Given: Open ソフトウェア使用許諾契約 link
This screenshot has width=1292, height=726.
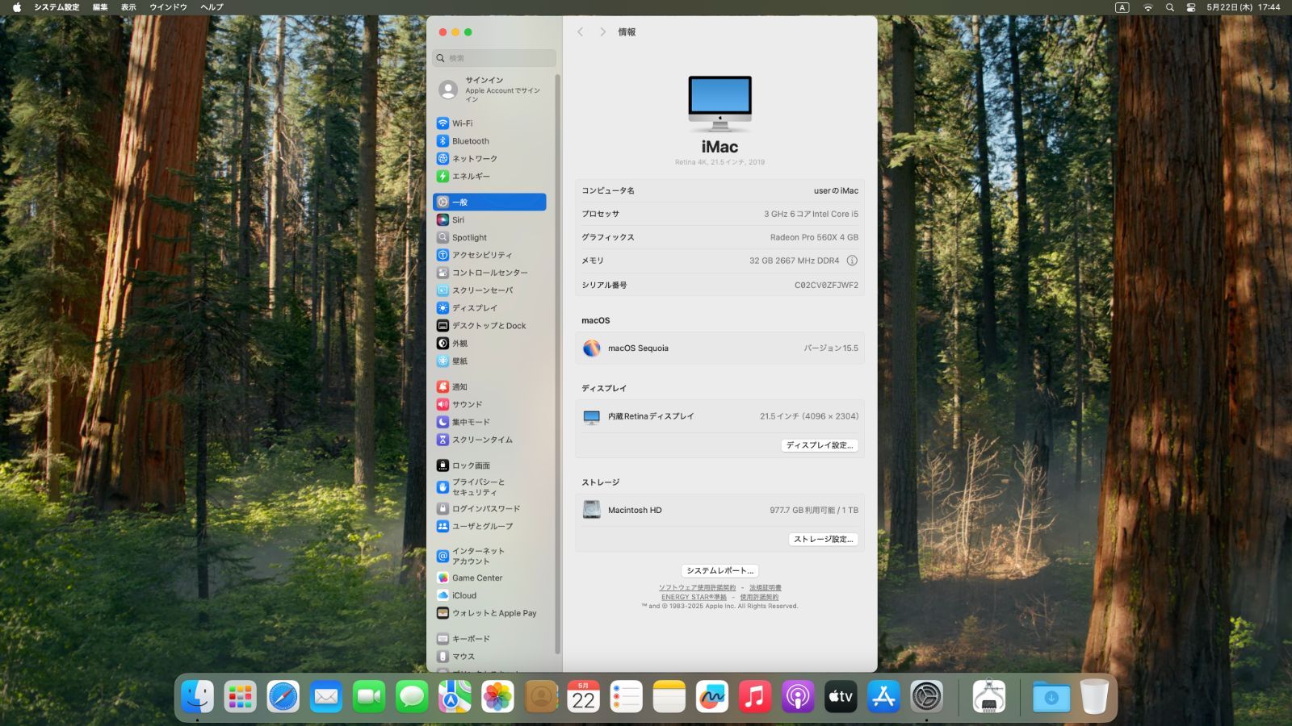Looking at the screenshot, I should (697, 587).
